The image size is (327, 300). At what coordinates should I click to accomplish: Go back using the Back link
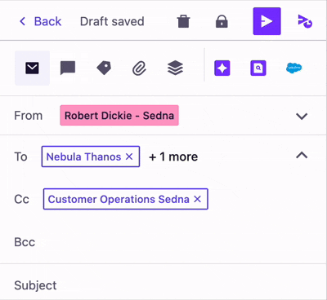point(41,21)
